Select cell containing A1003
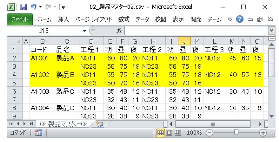The width and height of the screenshot is (279, 142). [40, 91]
